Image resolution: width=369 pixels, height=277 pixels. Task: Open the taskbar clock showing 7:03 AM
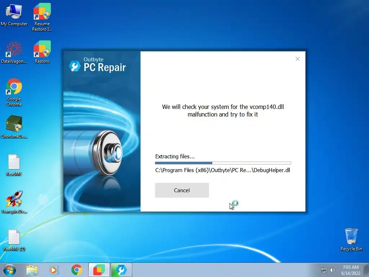point(351,270)
